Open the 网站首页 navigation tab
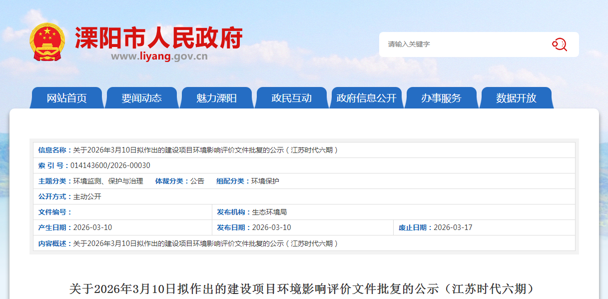 [x=66, y=98]
